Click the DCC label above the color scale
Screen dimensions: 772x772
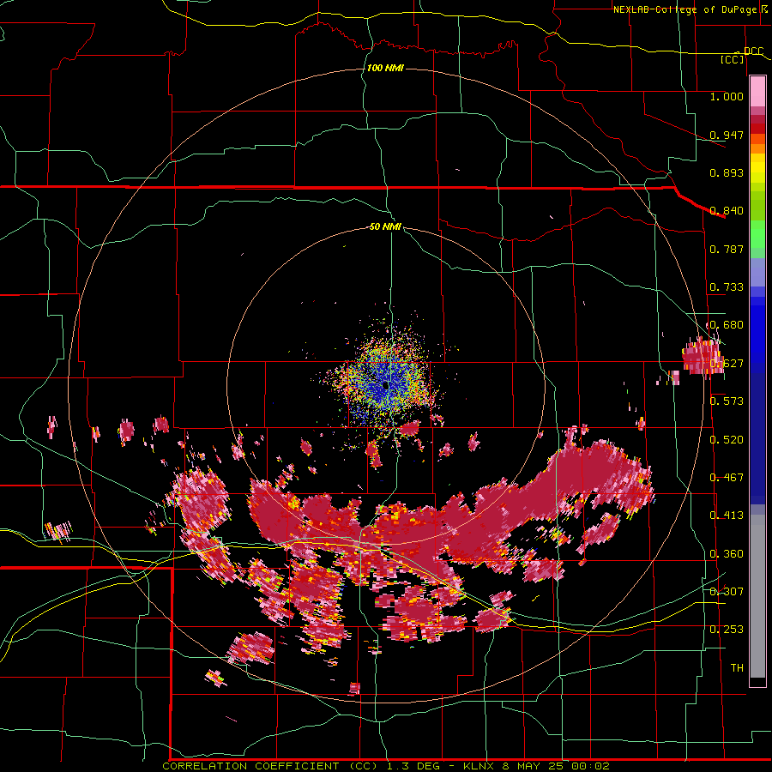pos(753,51)
